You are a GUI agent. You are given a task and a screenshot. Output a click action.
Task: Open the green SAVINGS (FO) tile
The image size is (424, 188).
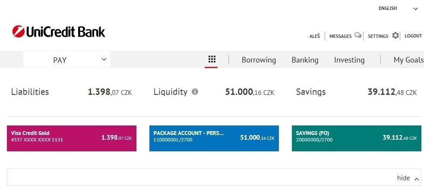[356, 138]
